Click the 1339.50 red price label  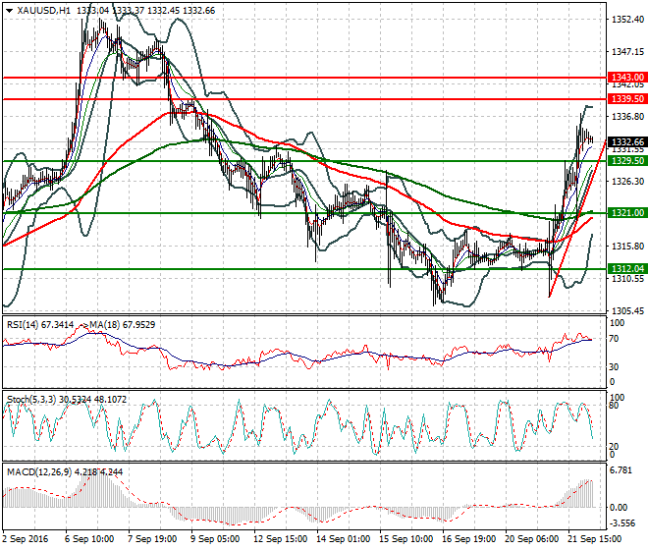coord(627,99)
